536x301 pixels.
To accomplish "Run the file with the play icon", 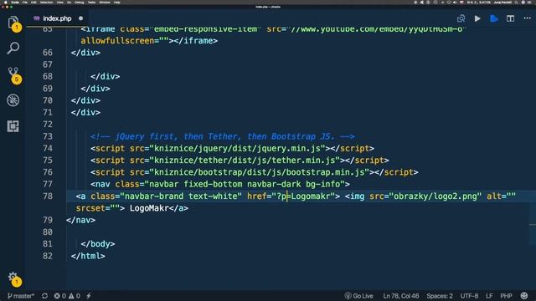I will pos(477,18).
